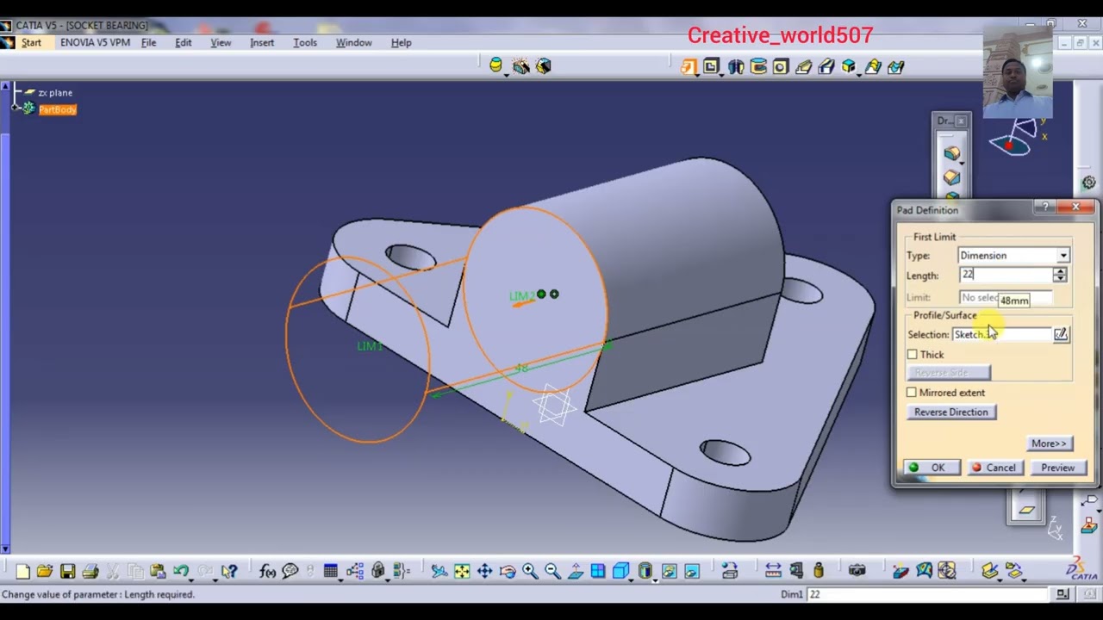This screenshot has height=620, width=1103.
Task: Click the New document icon
Action: tap(22, 571)
